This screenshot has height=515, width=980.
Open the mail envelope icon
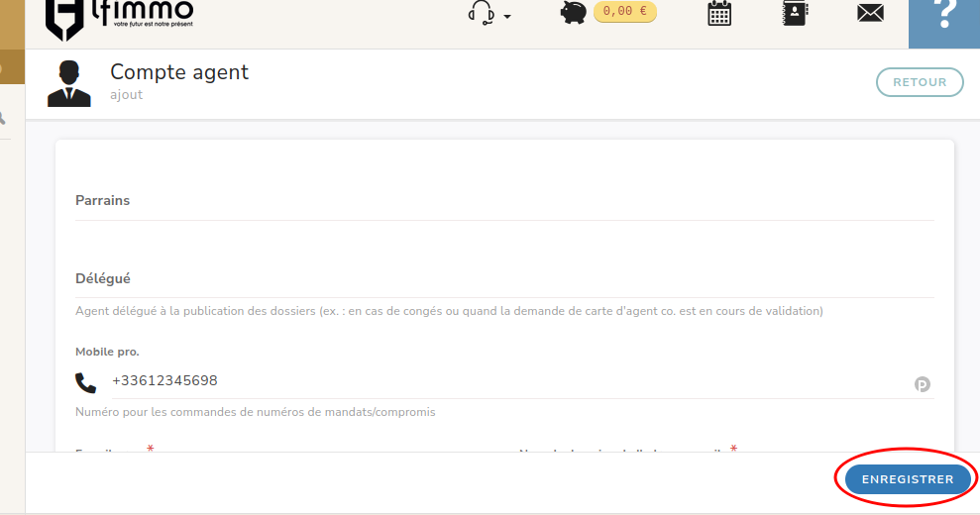(870, 13)
